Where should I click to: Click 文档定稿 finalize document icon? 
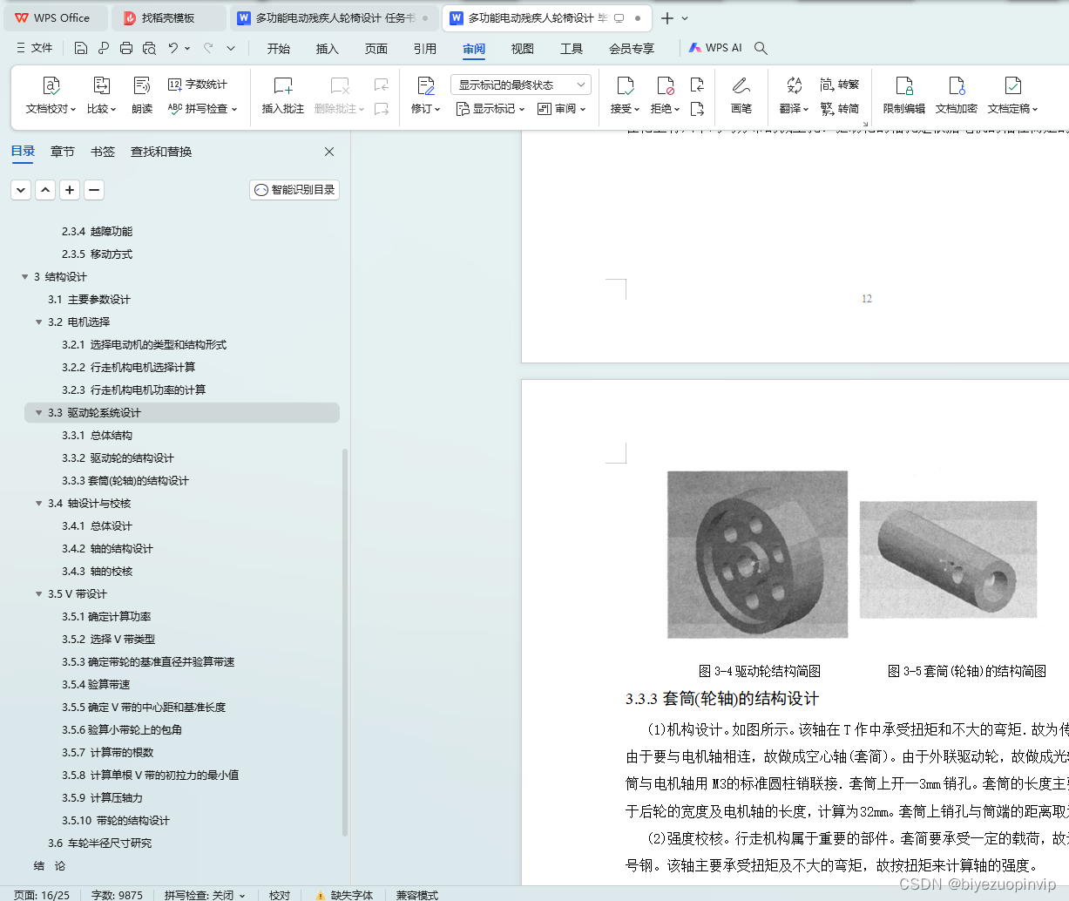point(1012,86)
